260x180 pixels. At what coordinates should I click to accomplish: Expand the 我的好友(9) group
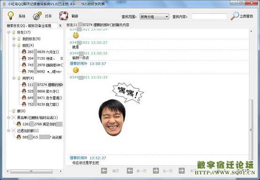14,39
